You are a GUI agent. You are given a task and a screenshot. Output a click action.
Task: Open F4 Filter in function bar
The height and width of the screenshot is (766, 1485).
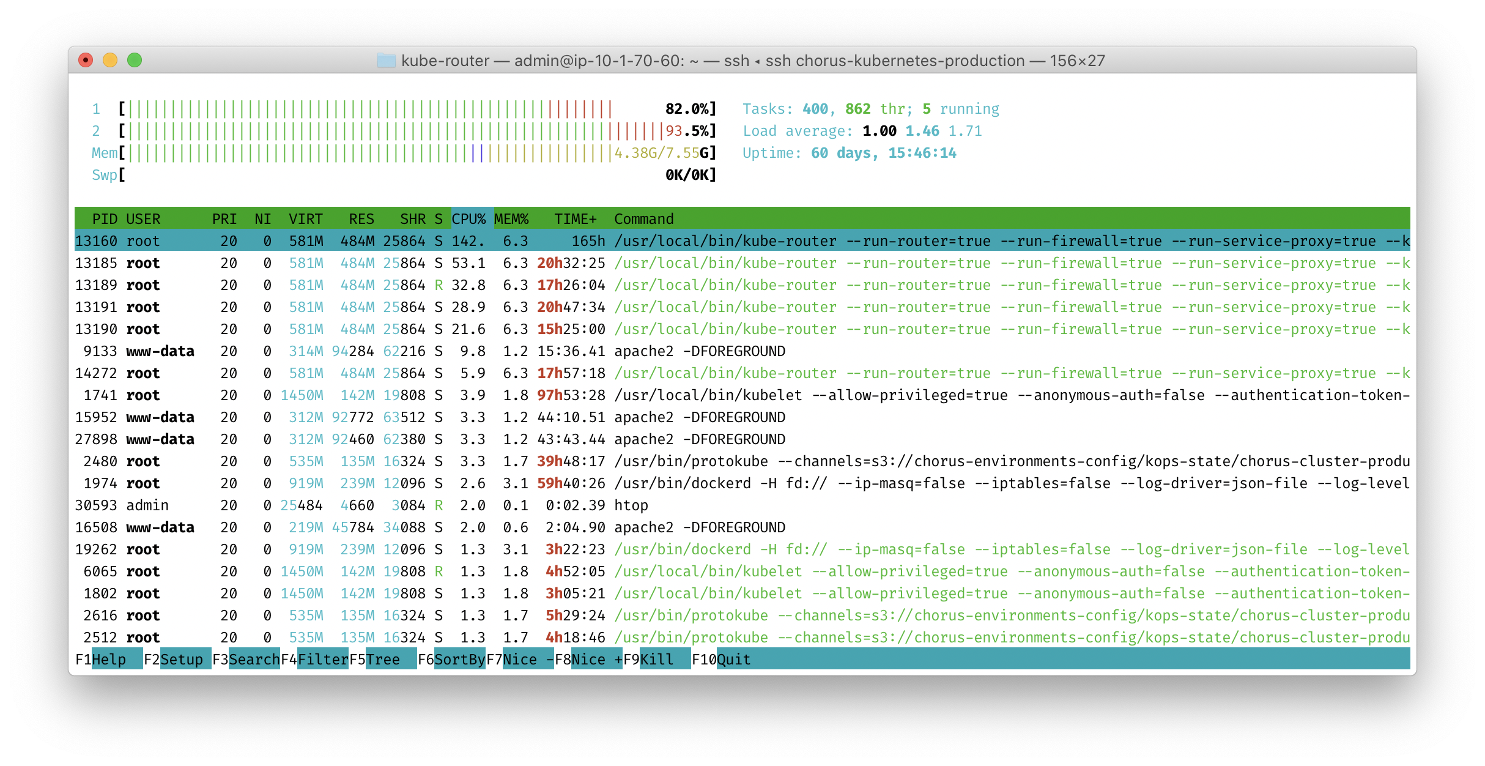click(x=322, y=660)
